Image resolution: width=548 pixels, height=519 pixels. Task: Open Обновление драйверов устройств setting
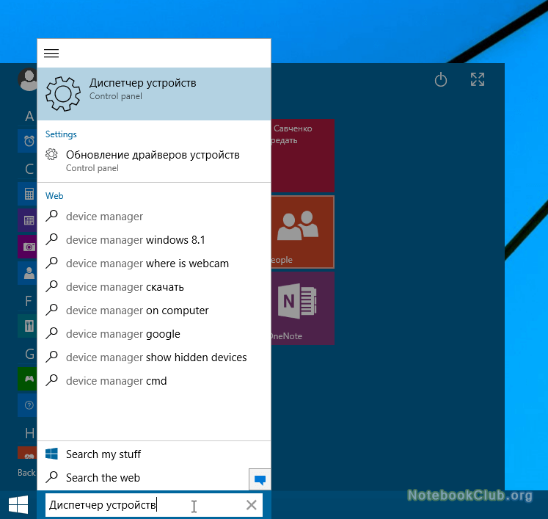point(154,161)
